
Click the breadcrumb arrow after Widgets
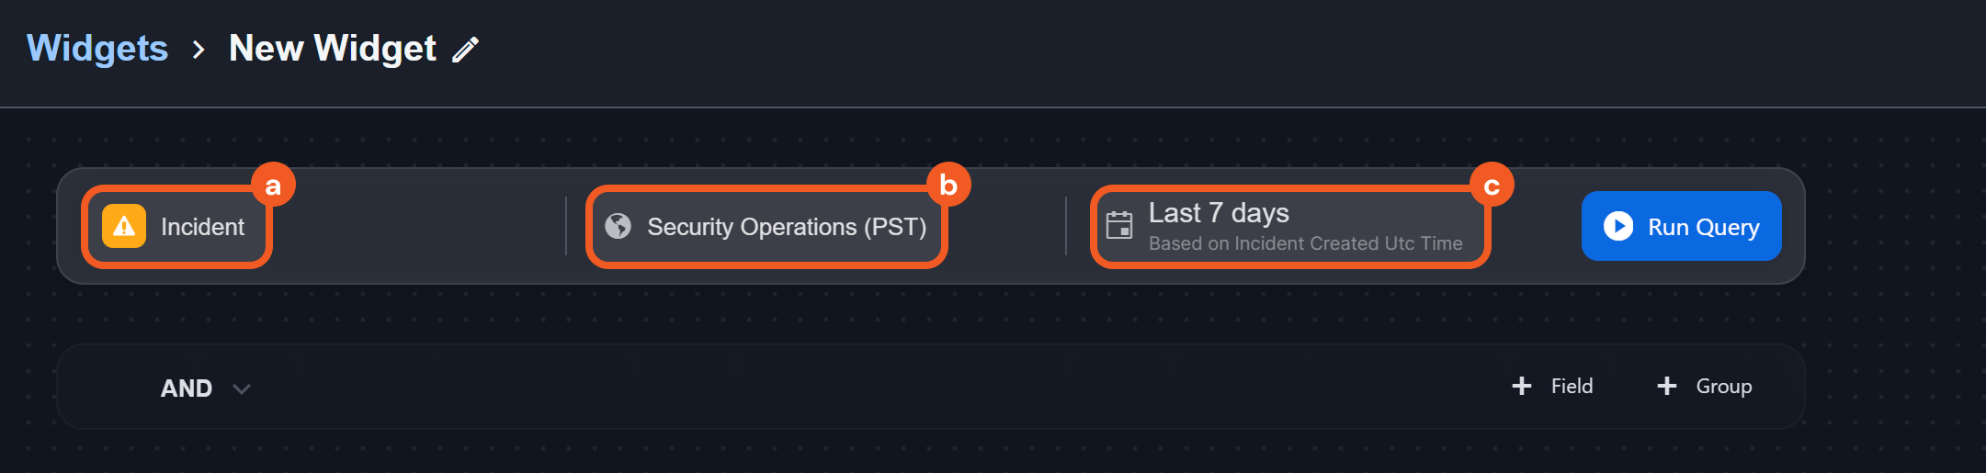coord(199,50)
